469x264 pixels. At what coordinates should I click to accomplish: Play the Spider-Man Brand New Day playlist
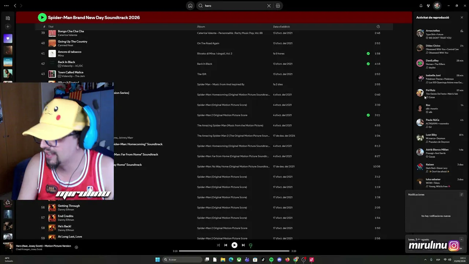[42, 17]
